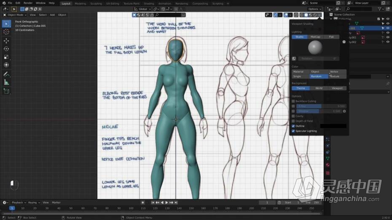Select MatCap lighting
Screen dimensions: 392x220
point(315,37)
